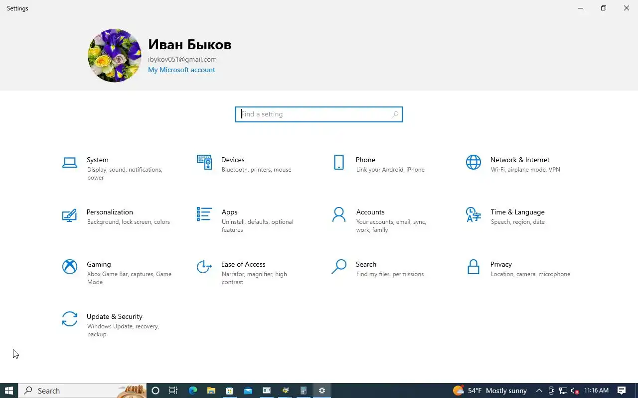Image resolution: width=638 pixels, height=398 pixels.
Task: Show hidden system tray icons
Action: 539,391
